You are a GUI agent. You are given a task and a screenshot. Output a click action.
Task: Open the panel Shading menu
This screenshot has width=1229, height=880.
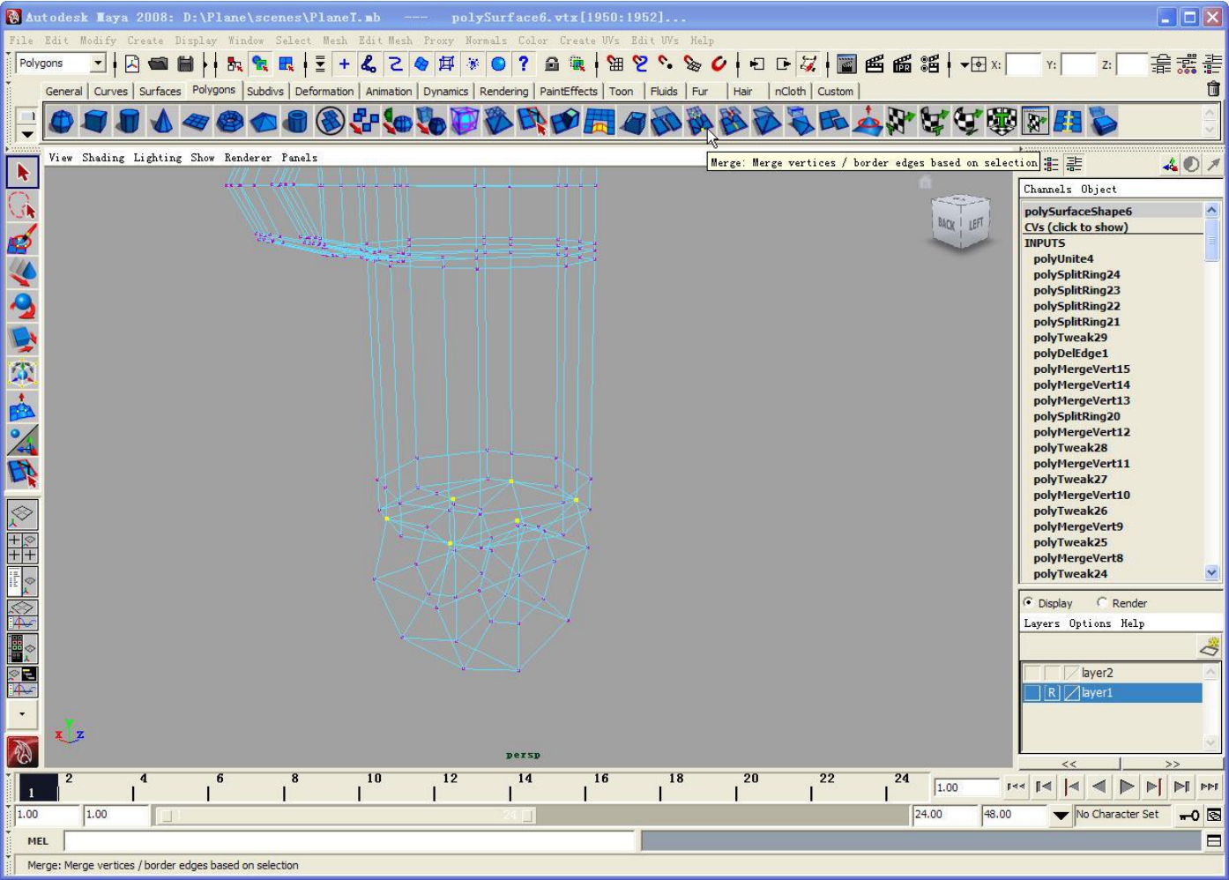103,158
